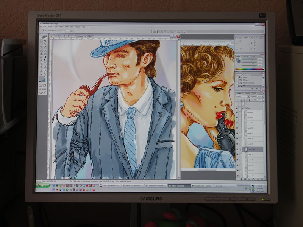Open the File menu
Image resolution: width=303 pixels, height=227 pixels.
point(41,26)
